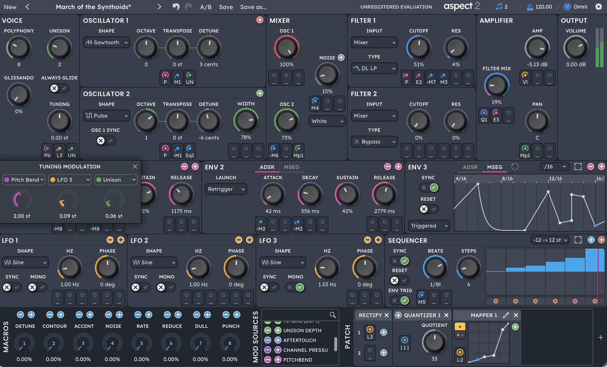Open Filter 1 DL LP type dropdown

[374, 68]
